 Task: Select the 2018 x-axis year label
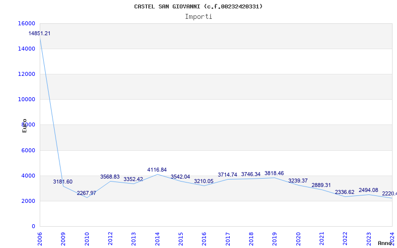click(251, 239)
